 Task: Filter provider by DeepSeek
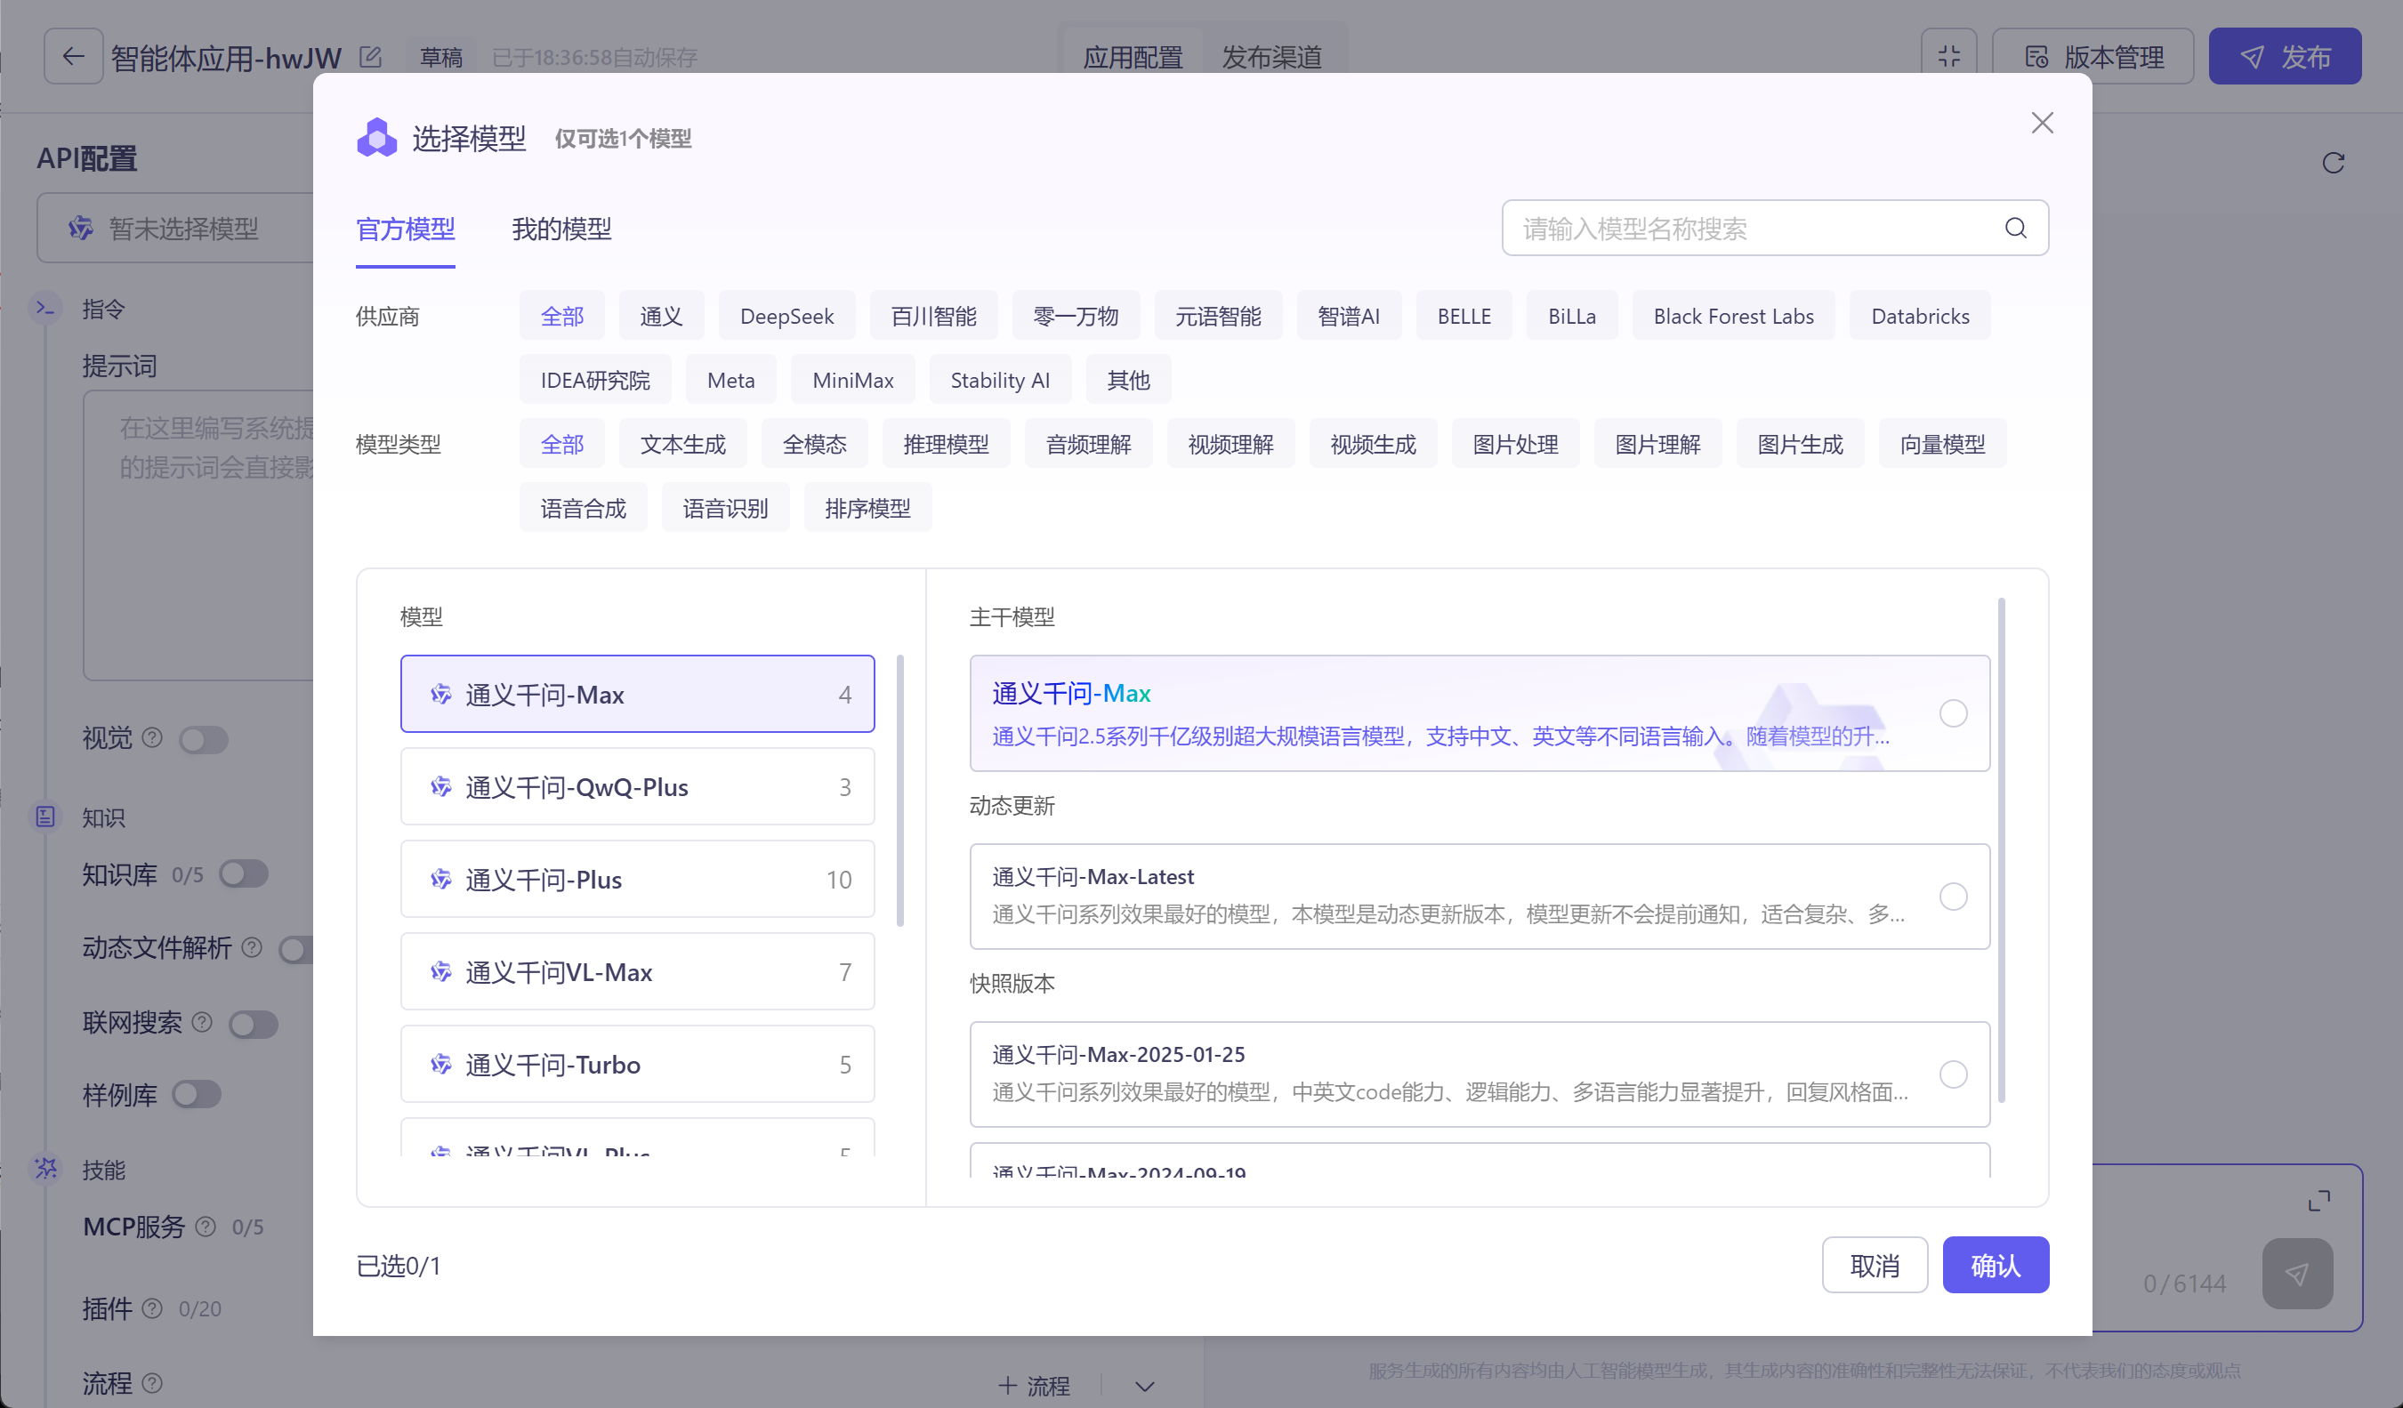(x=786, y=316)
